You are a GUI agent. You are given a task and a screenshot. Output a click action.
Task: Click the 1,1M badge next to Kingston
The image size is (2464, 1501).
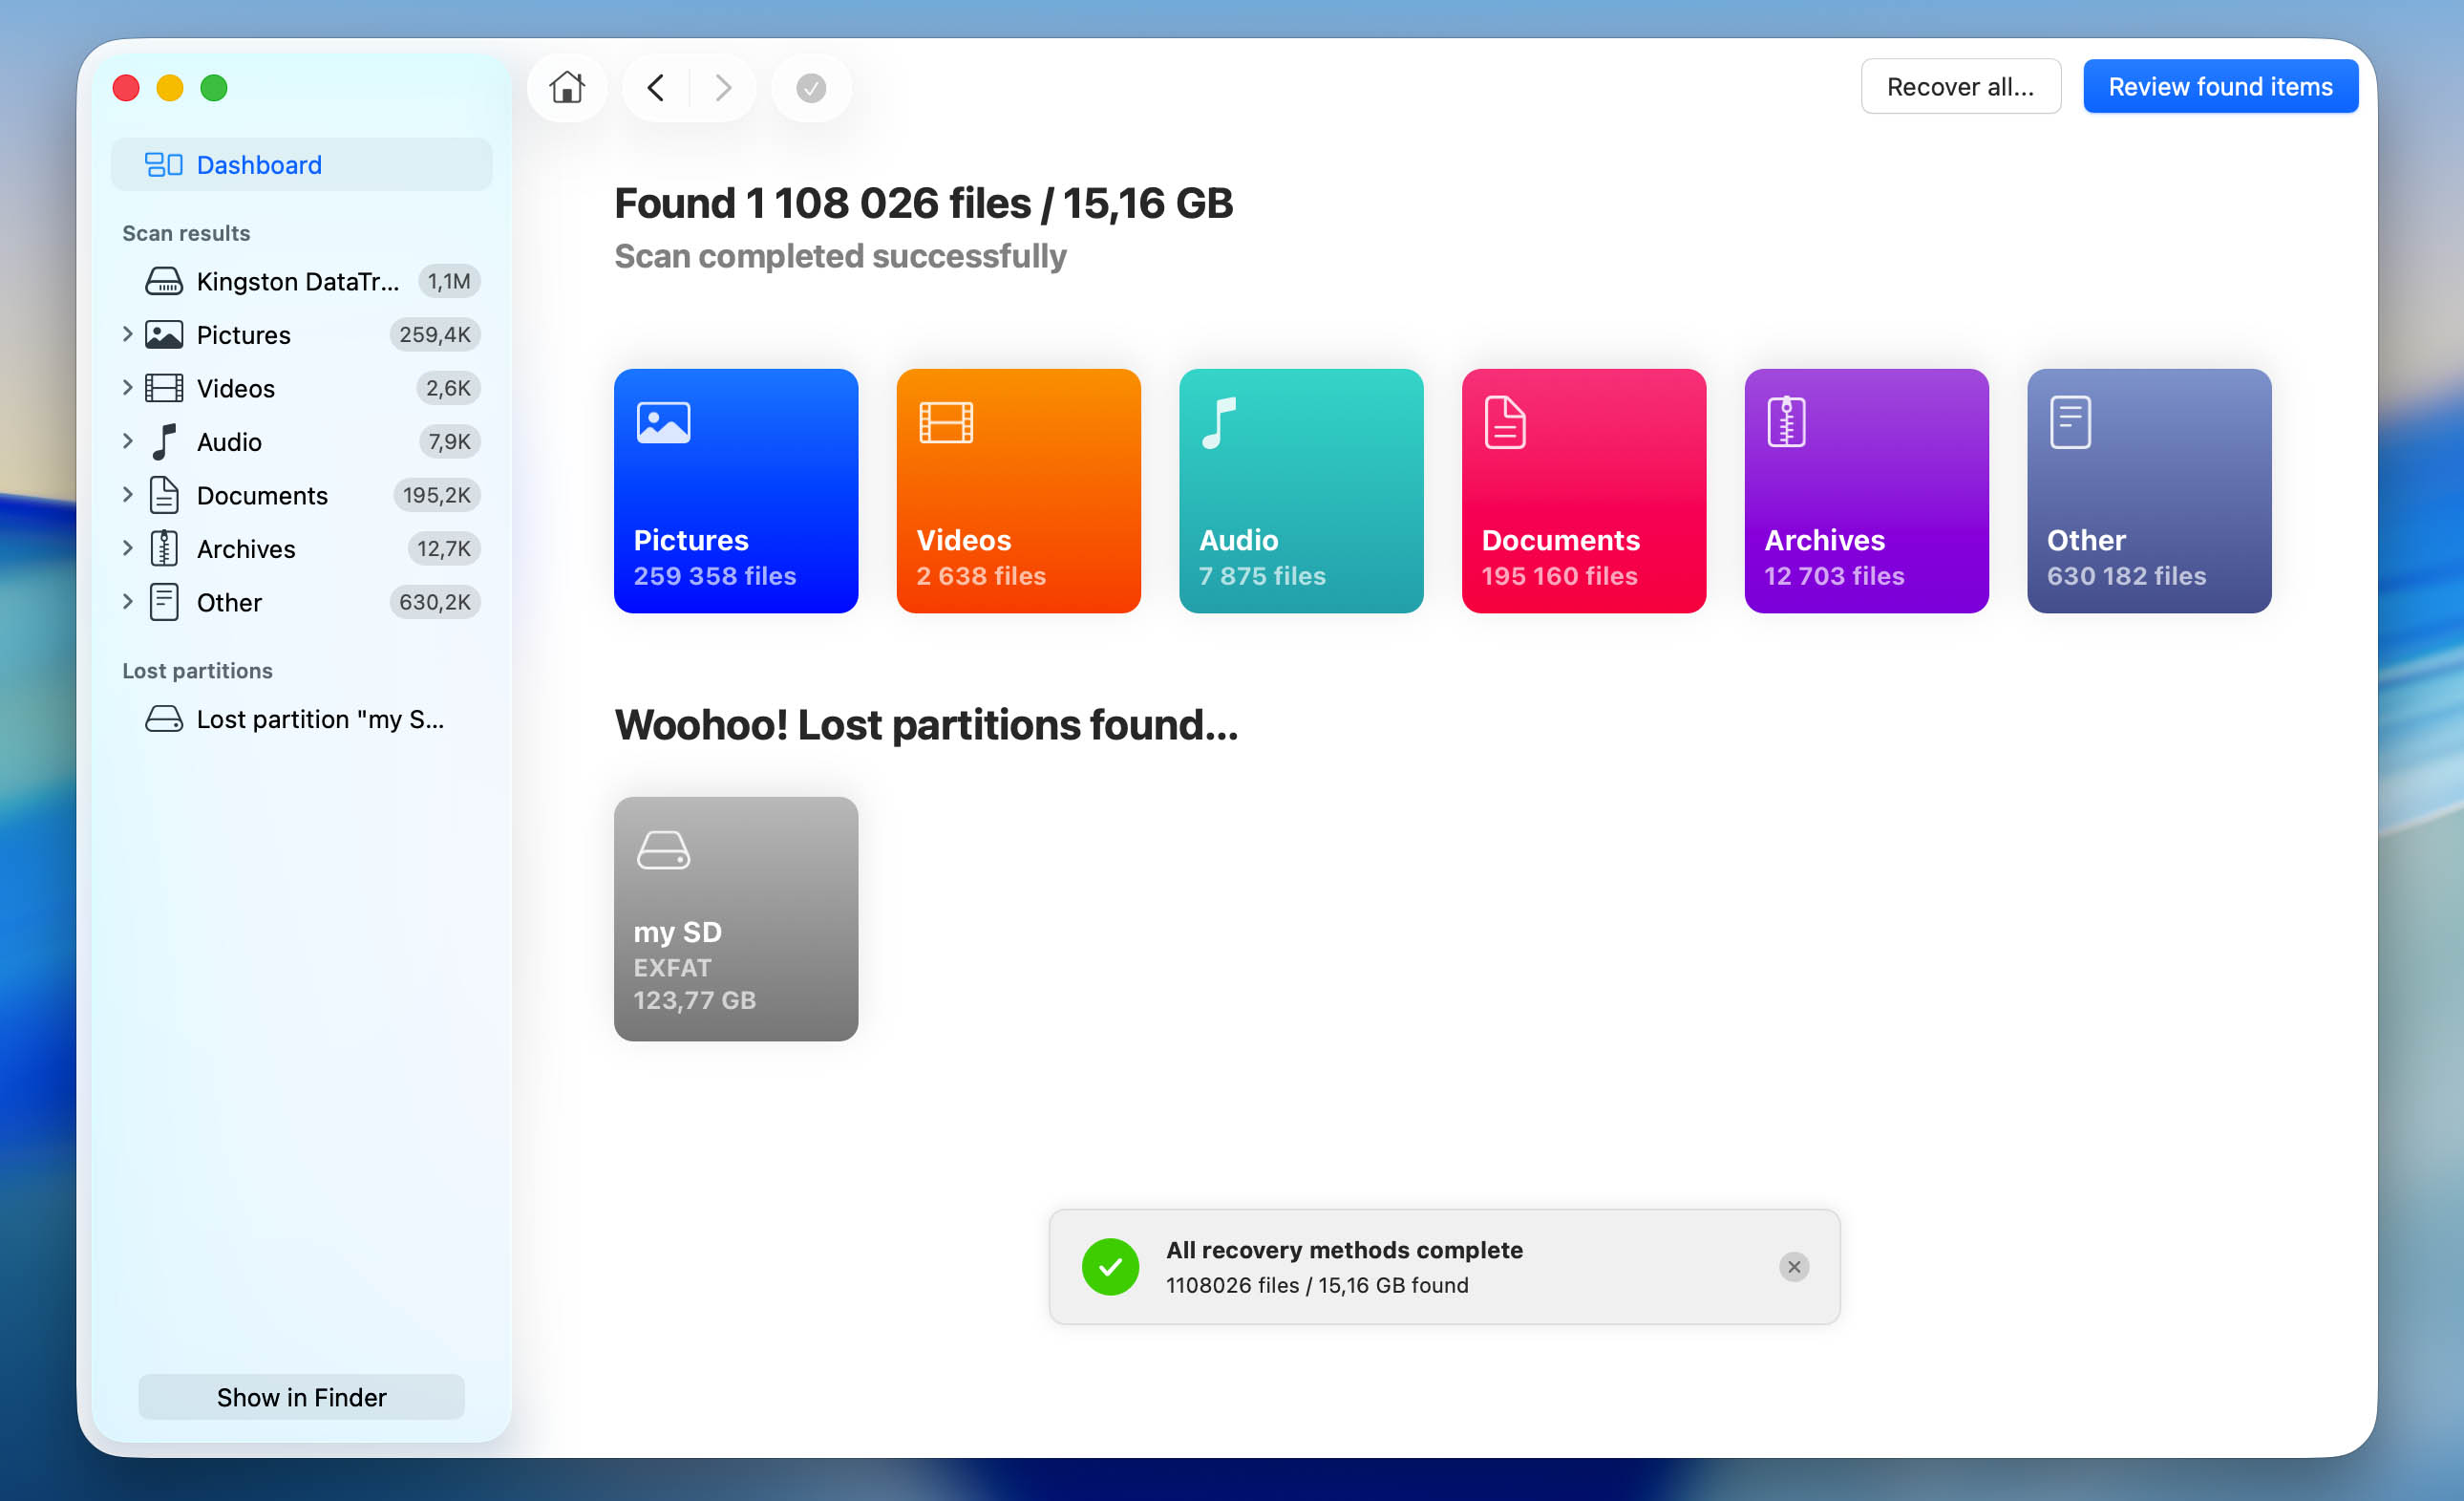(x=449, y=281)
